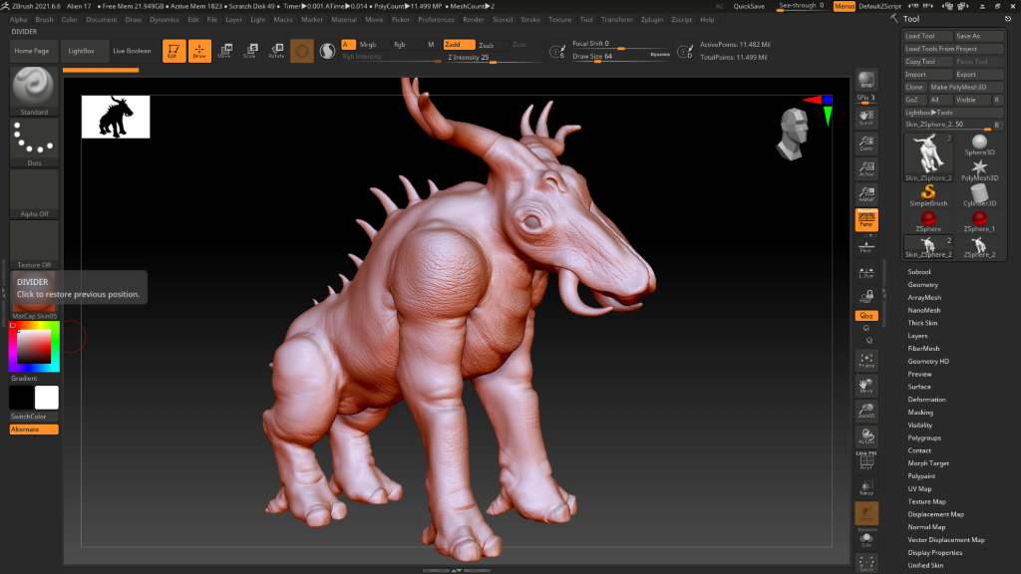
Task: Select the Move view icon on right shelf
Action: click(x=866, y=386)
